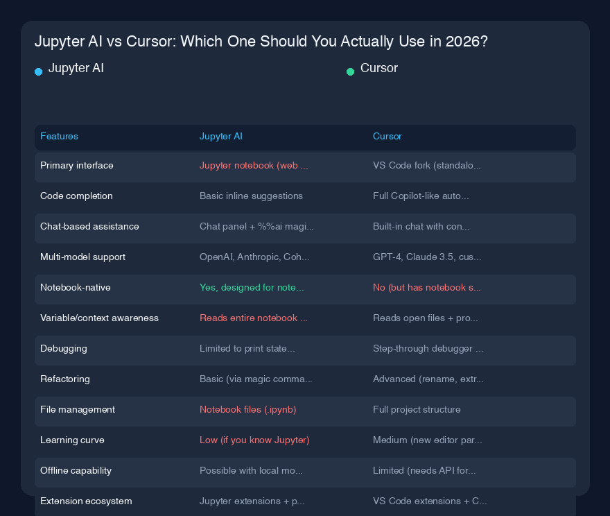Click 'Yes, designed for note...' cell
Image resolution: width=610 pixels, height=516 pixels.
252,288
